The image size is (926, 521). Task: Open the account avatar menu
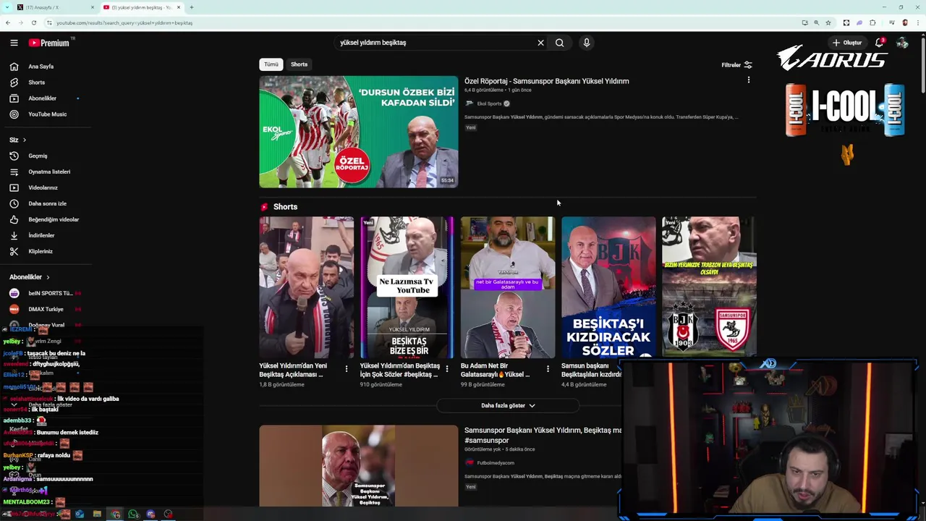coord(902,43)
